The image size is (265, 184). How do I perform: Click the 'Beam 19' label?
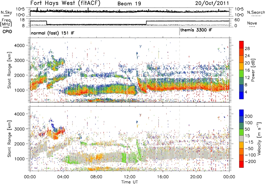(129, 4)
